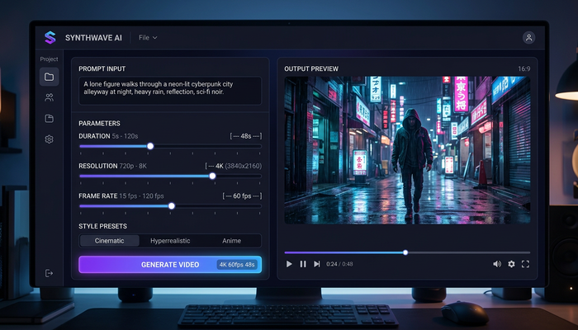Click the SYNTHWAVE AI title text
The height and width of the screenshot is (330, 578).
click(93, 38)
